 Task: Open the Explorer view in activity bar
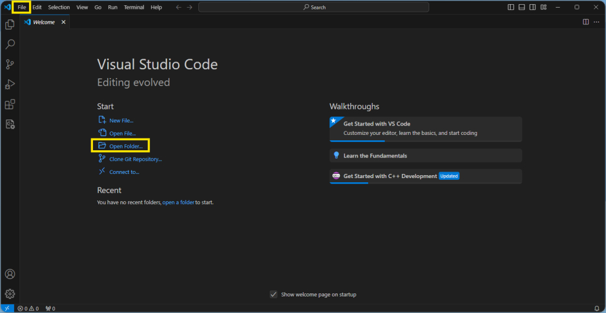tap(9, 25)
